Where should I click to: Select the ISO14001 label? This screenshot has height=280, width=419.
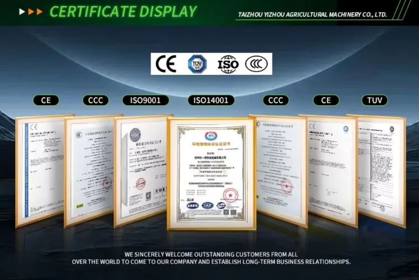tap(211, 100)
